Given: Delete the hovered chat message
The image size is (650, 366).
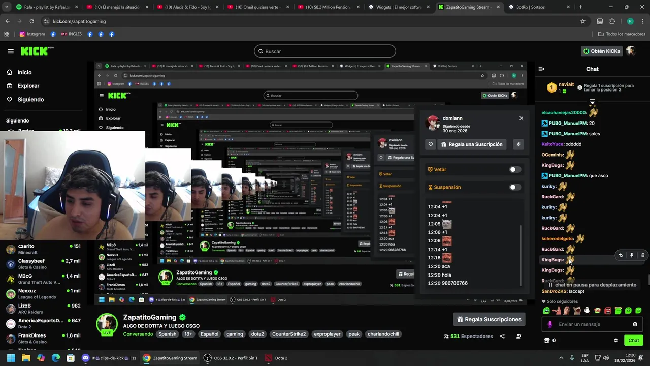Looking at the screenshot, I should point(642,255).
